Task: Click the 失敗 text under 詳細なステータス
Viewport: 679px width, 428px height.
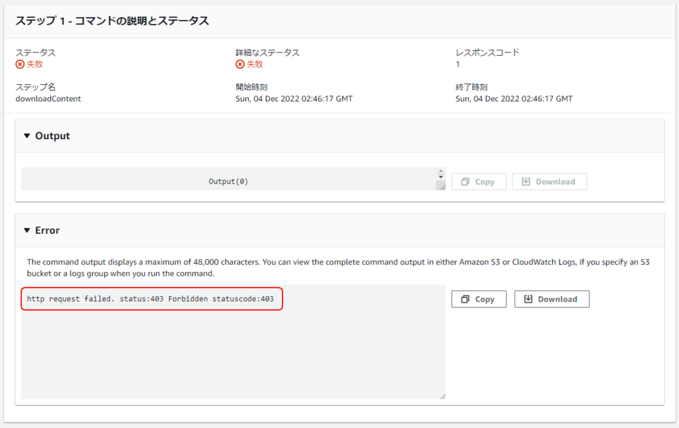Action: [x=255, y=64]
